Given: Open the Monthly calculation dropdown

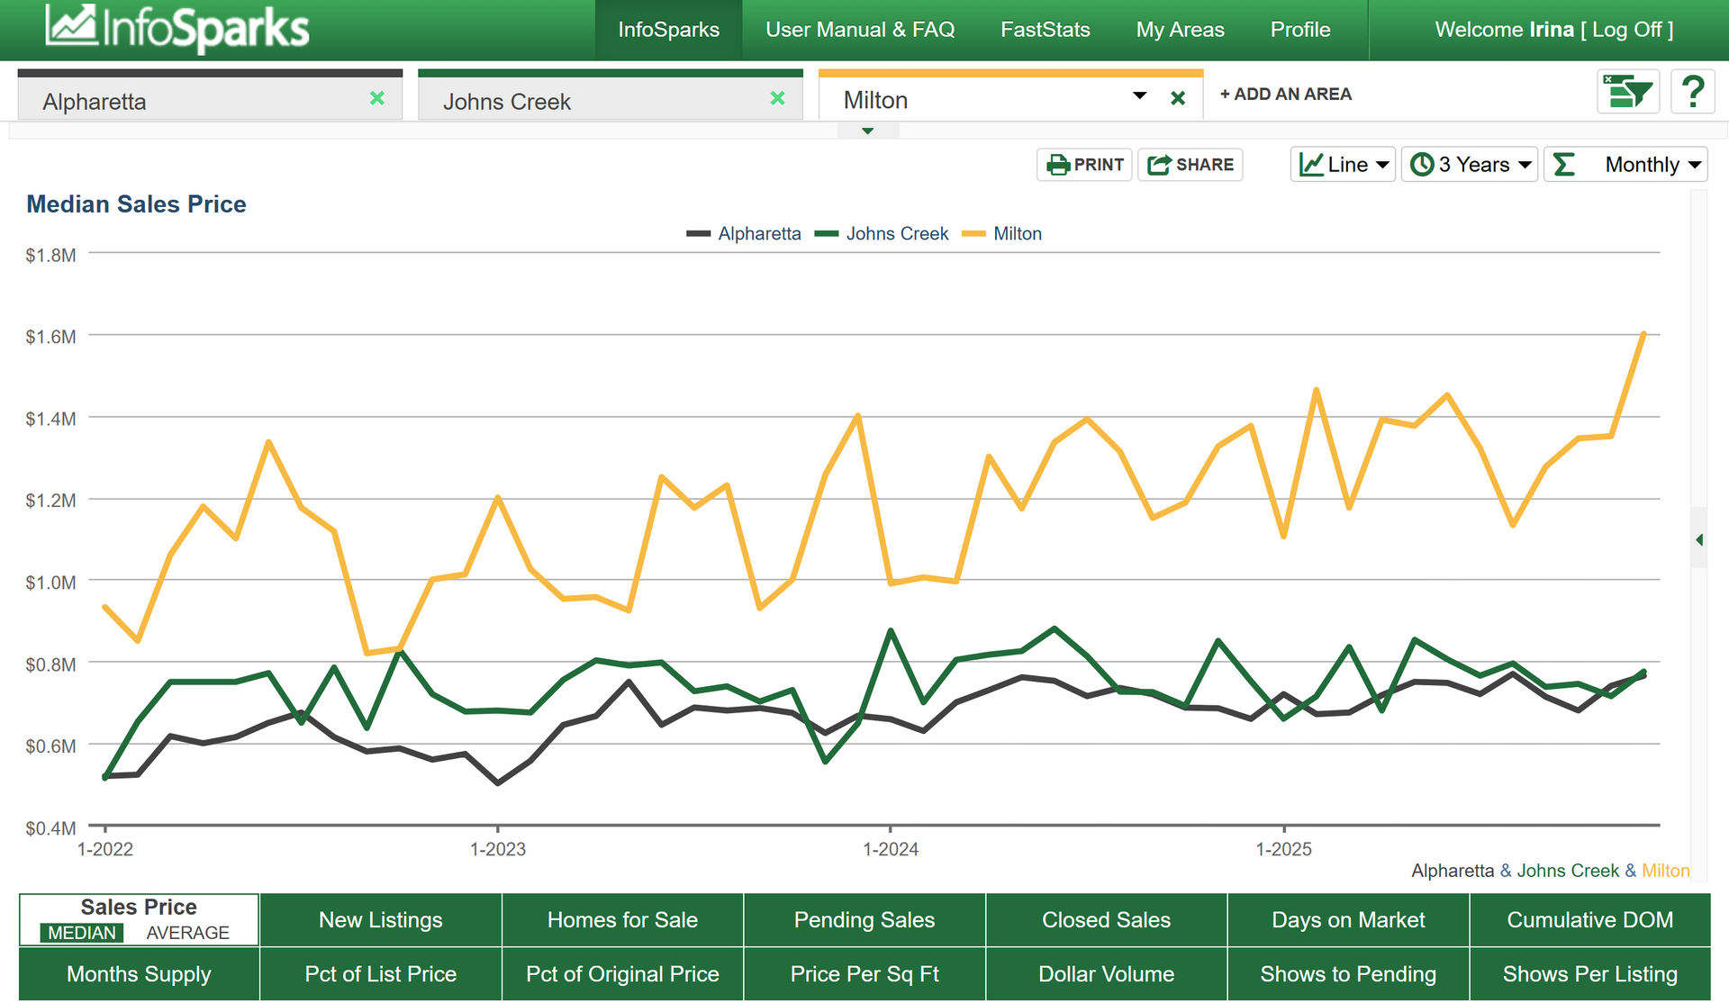Looking at the screenshot, I should point(1625,165).
